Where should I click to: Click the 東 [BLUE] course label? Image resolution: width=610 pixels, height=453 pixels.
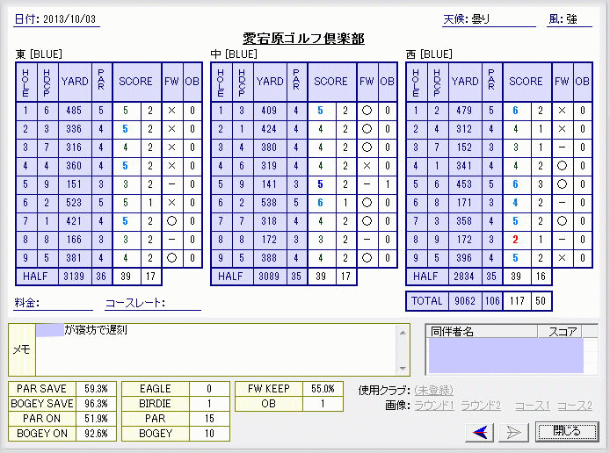39,54
